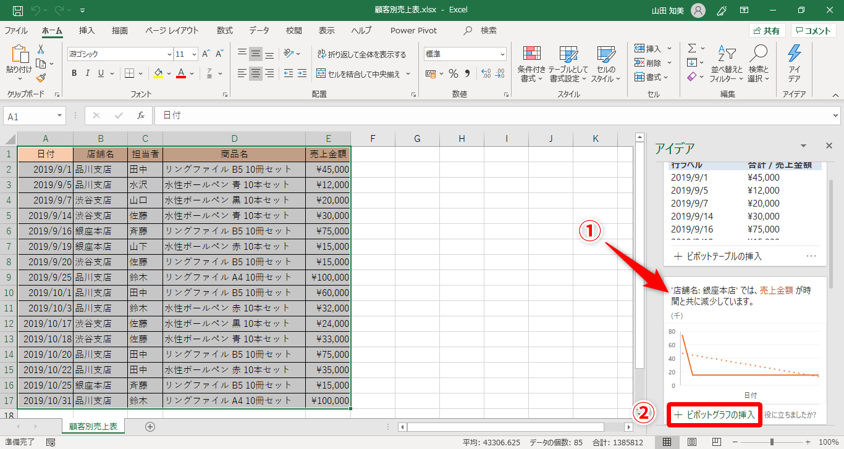Click the 共有 share button
This screenshot has height=449, width=844.
coord(767,31)
